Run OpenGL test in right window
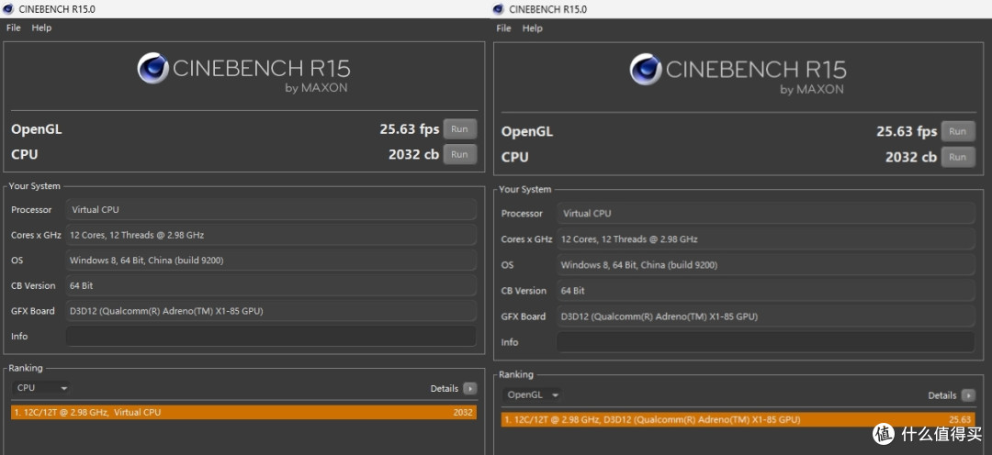The image size is (992, 455). coord(958,131)
